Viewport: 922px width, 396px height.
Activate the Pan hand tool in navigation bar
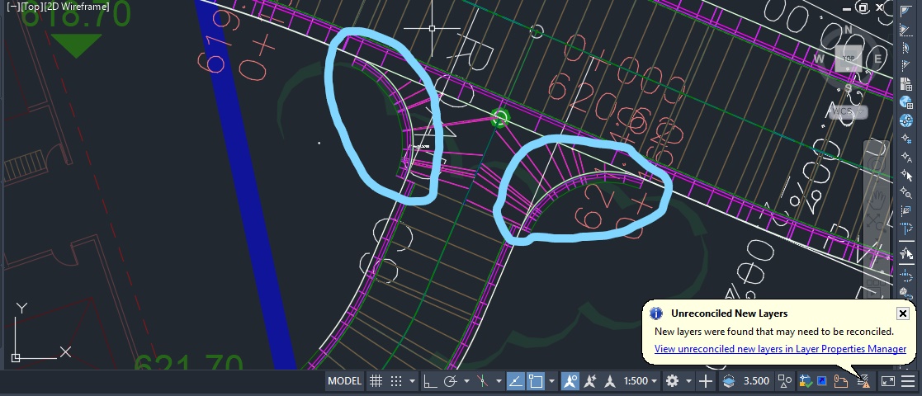[876, 199]
